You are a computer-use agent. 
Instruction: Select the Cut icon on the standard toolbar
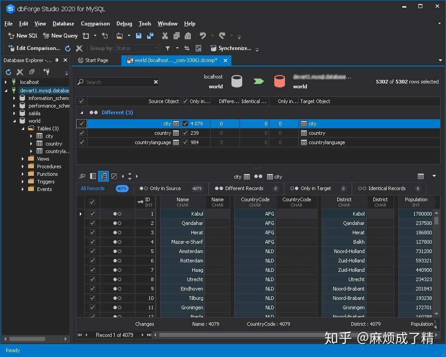click(164, 36)
